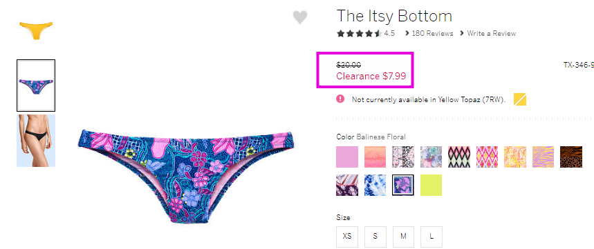Pick the brown animal print swatch
This screenshot has height=249, width=594.
[x=571, y=157]
